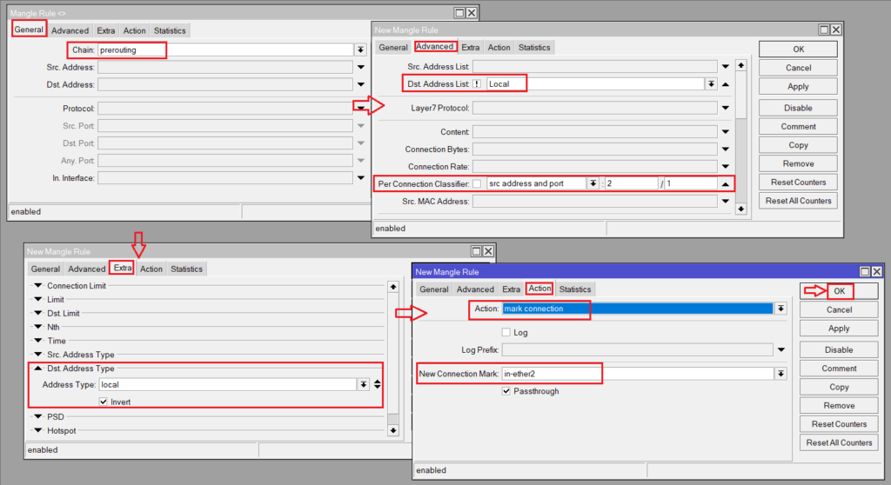
Task: Open the Chain dropdown for prerouting
Action: 360,50
